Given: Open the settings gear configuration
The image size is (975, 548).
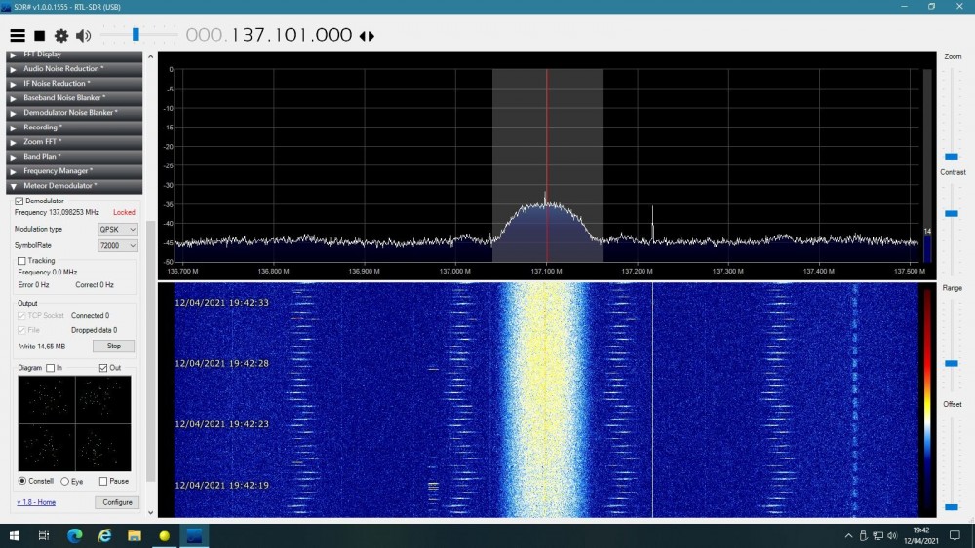Looking at the screenshot, I should pyautogui.click(x=60, y=36).
